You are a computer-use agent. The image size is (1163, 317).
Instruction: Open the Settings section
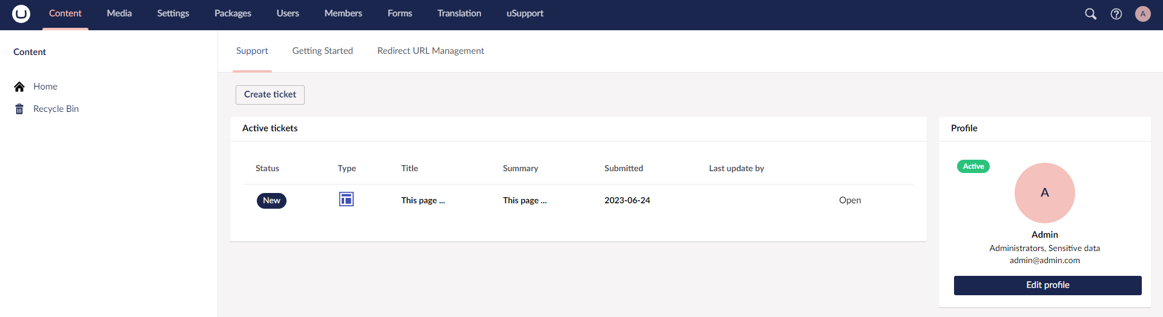173,13
